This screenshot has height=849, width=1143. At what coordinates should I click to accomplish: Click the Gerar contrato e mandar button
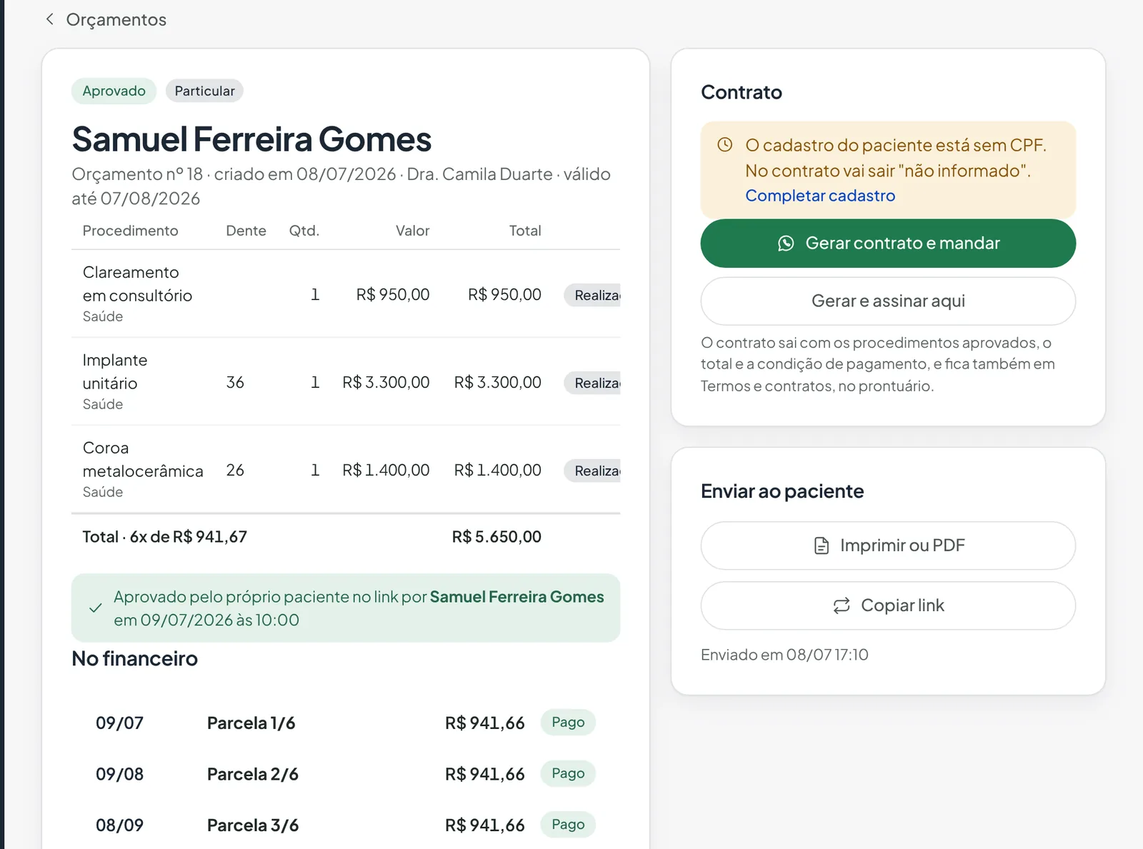tap(888, 243)
